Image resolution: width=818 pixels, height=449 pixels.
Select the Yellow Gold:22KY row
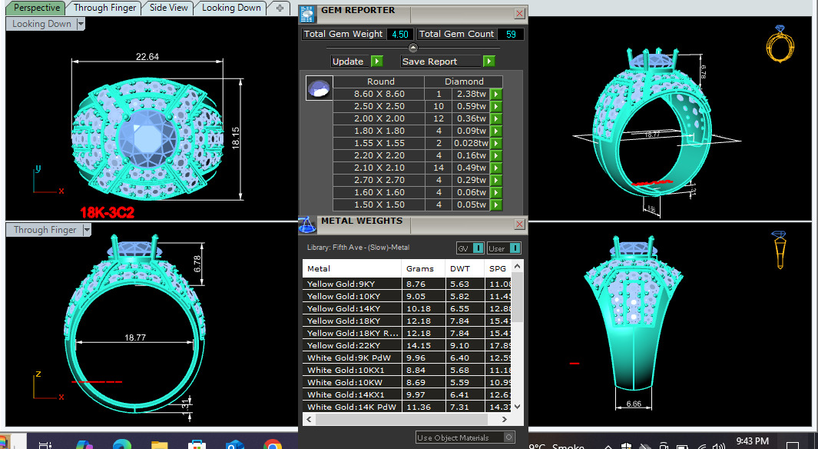pos(407,345)
